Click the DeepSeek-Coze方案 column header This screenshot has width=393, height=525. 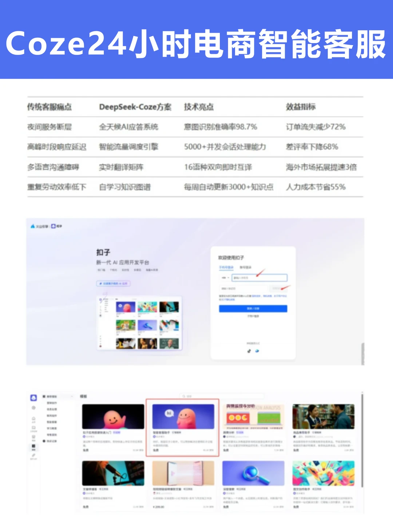[135, 107]
